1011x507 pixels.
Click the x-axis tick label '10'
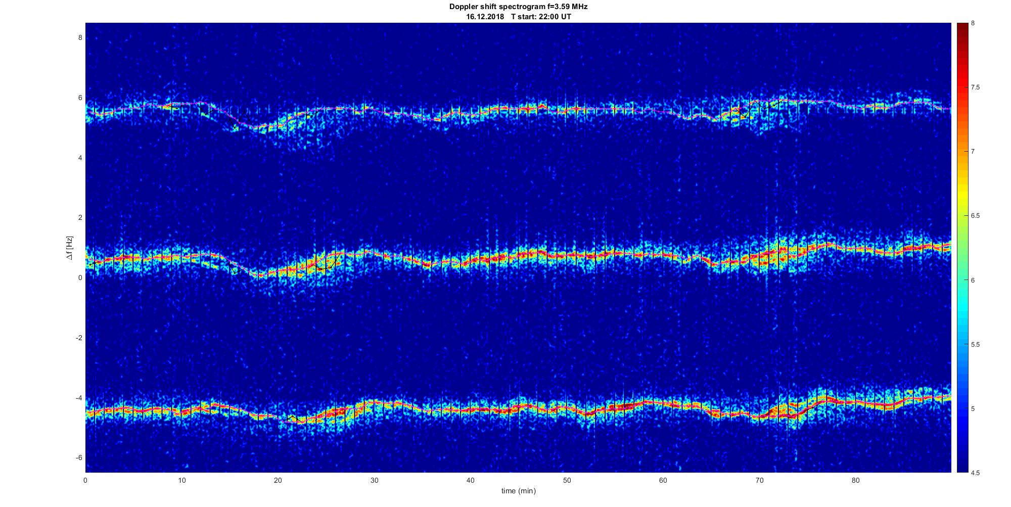coord(181,480)
